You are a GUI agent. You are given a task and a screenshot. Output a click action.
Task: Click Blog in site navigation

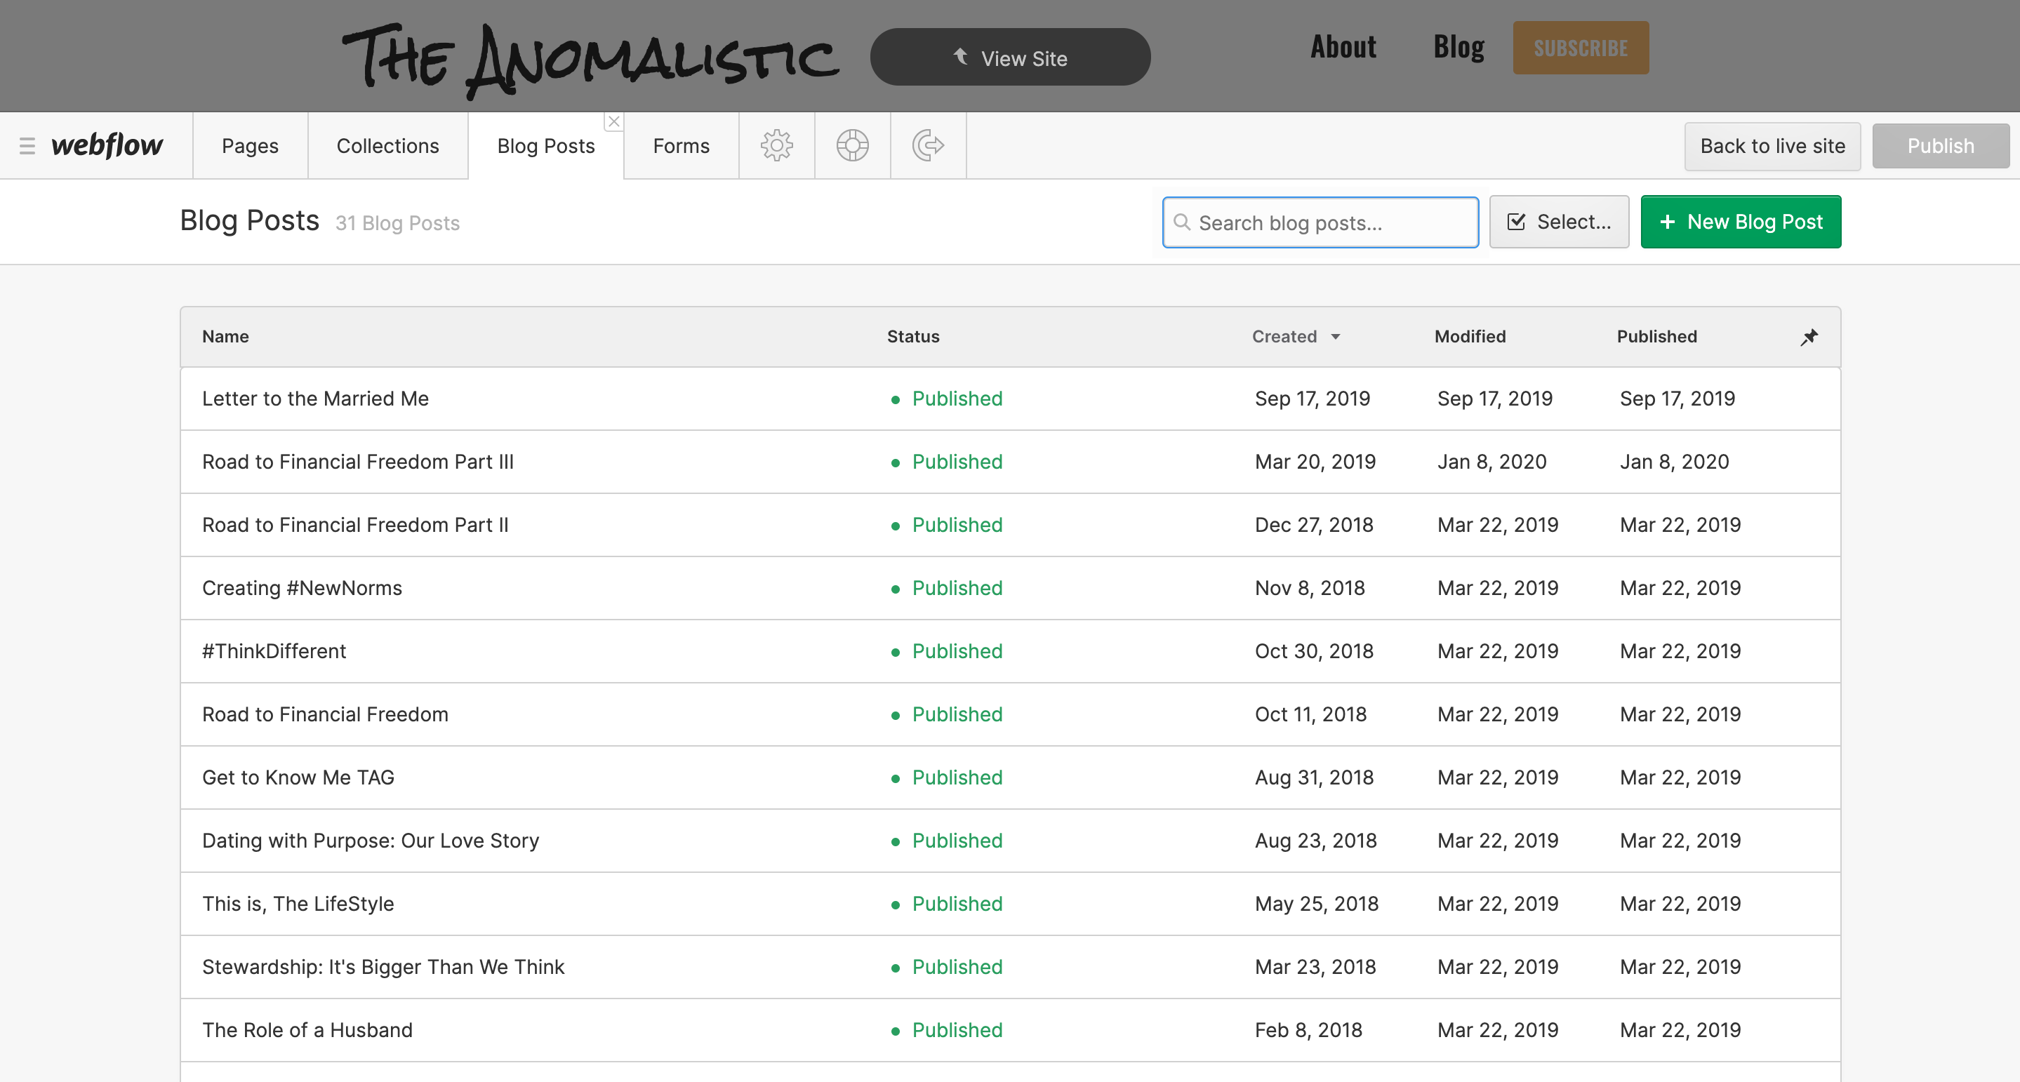click(x=1458, y=47)
